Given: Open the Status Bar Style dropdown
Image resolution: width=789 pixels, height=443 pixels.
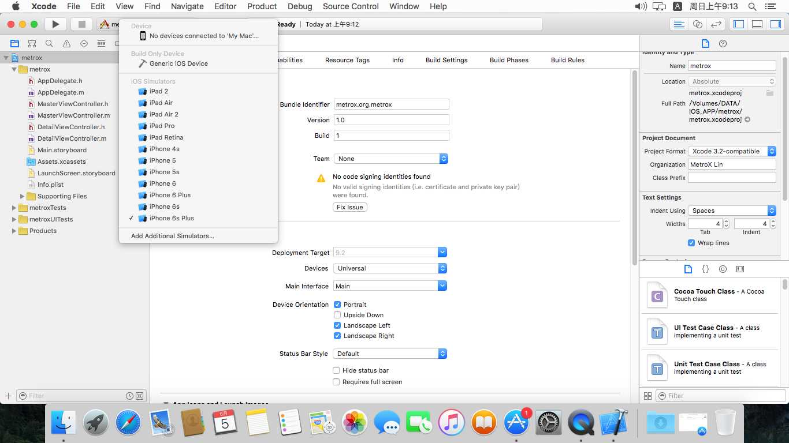Looking at the screenshot, I should pos(390,354).
